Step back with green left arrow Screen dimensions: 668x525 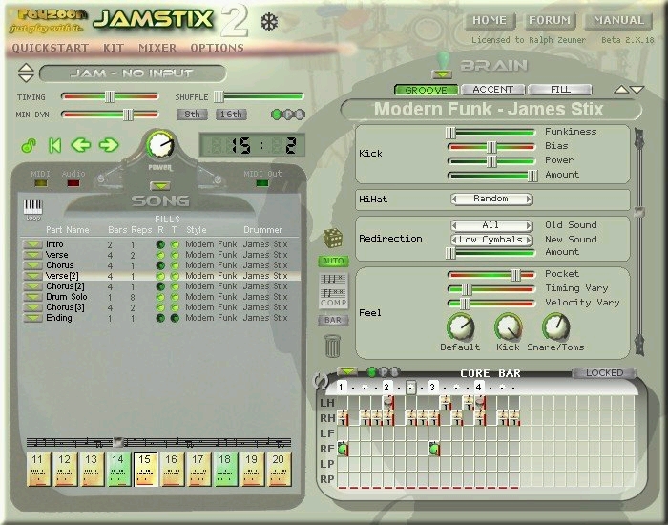click(x=81, y=145)
